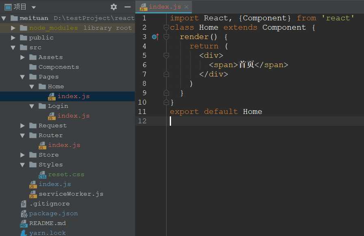The width and height of the screenshot is (364, 236).
Task: Click 'export default' on line 11
Action: (x=204, y=111)
